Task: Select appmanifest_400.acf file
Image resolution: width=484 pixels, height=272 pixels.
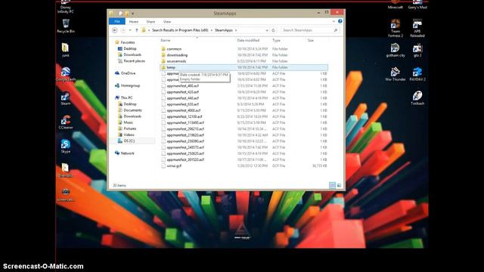Action: coord(183,85)
